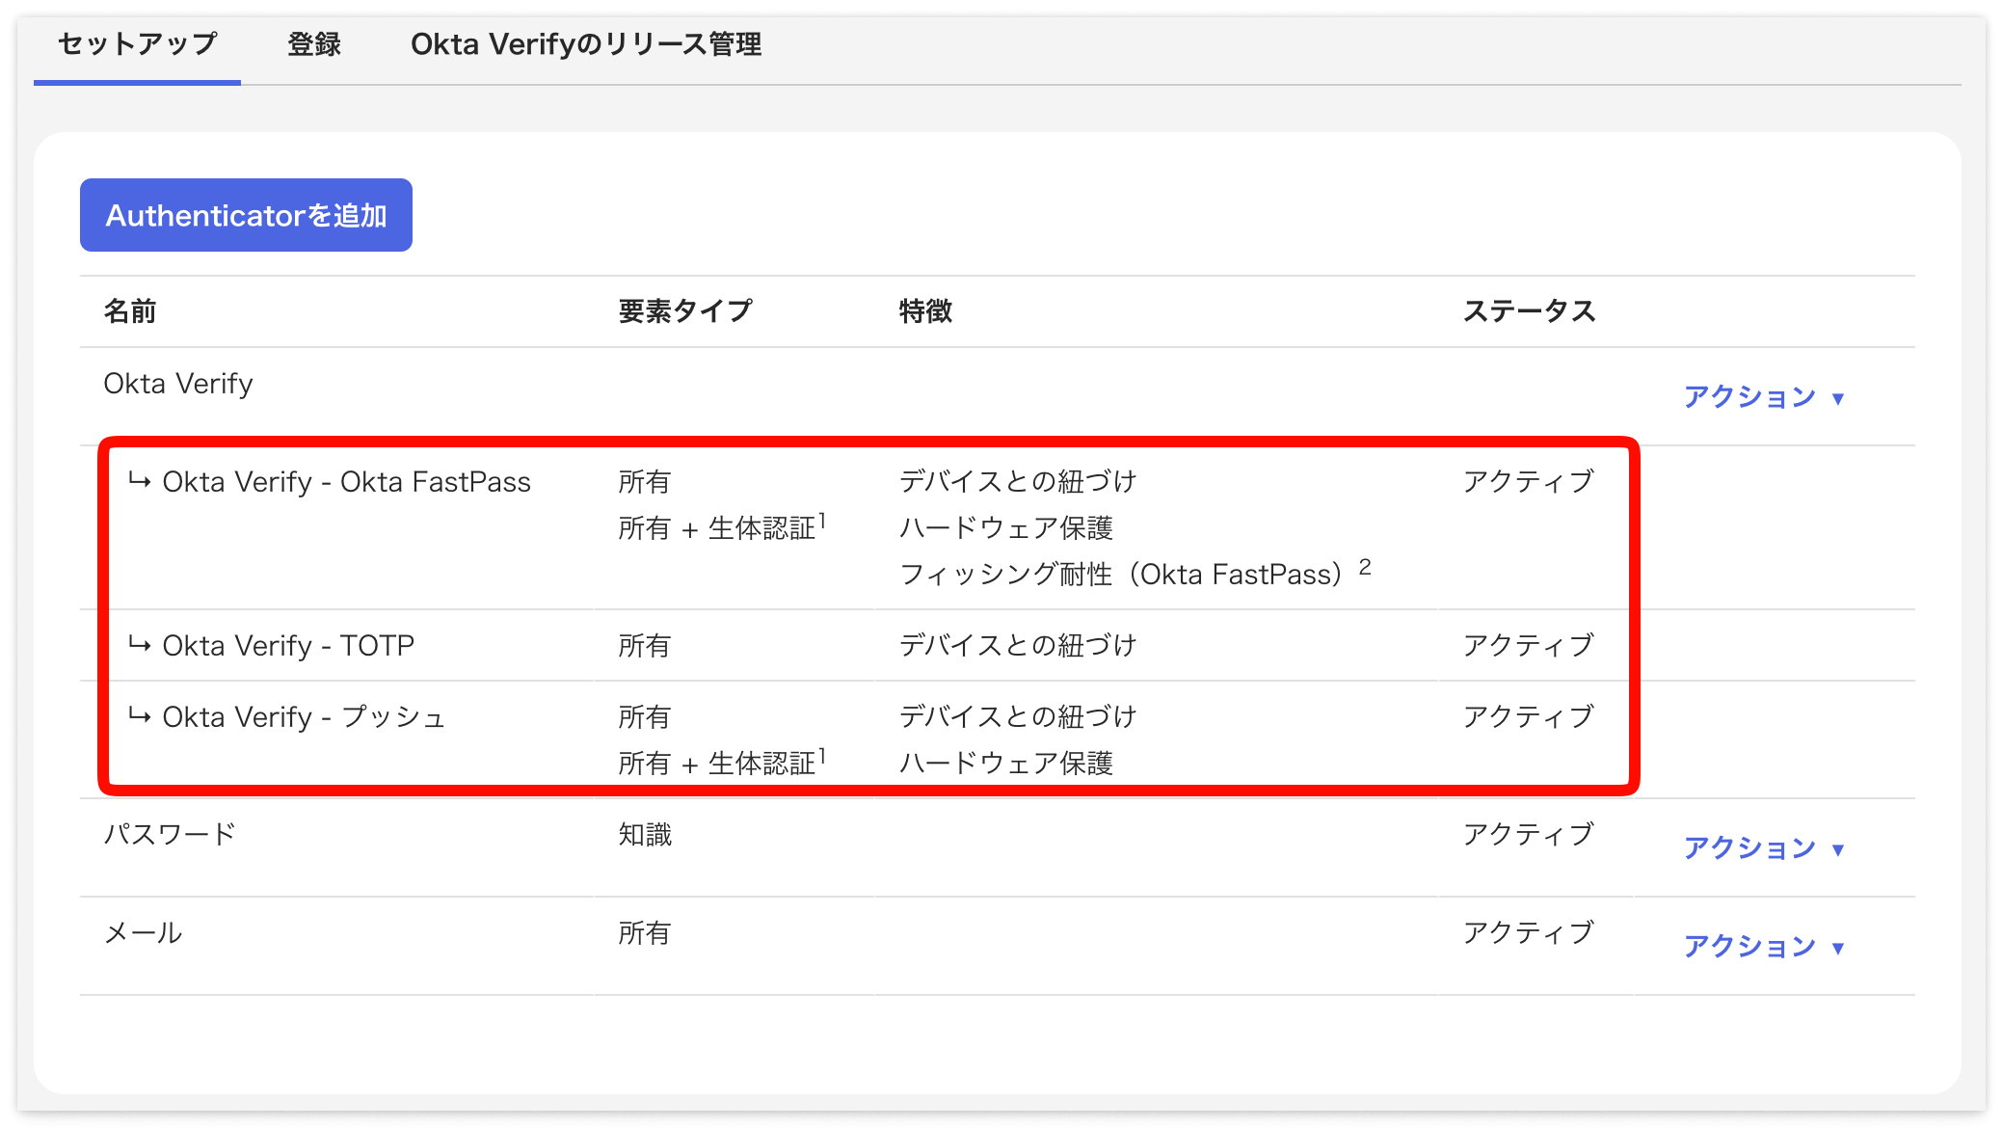Image resolution: width=2003 pixels, height=1128 pixels.
Task: Select the Okta Verify parent row name
Action: coord(178,384)
